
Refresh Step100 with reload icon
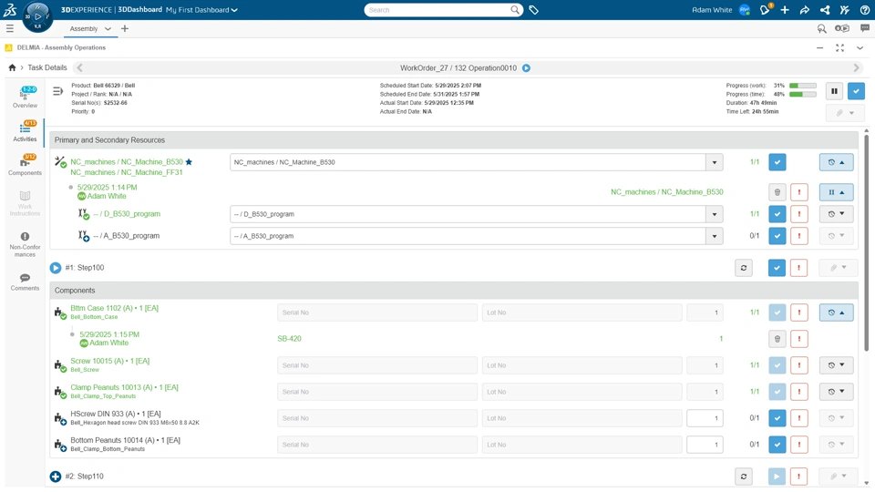pos(744,268)
